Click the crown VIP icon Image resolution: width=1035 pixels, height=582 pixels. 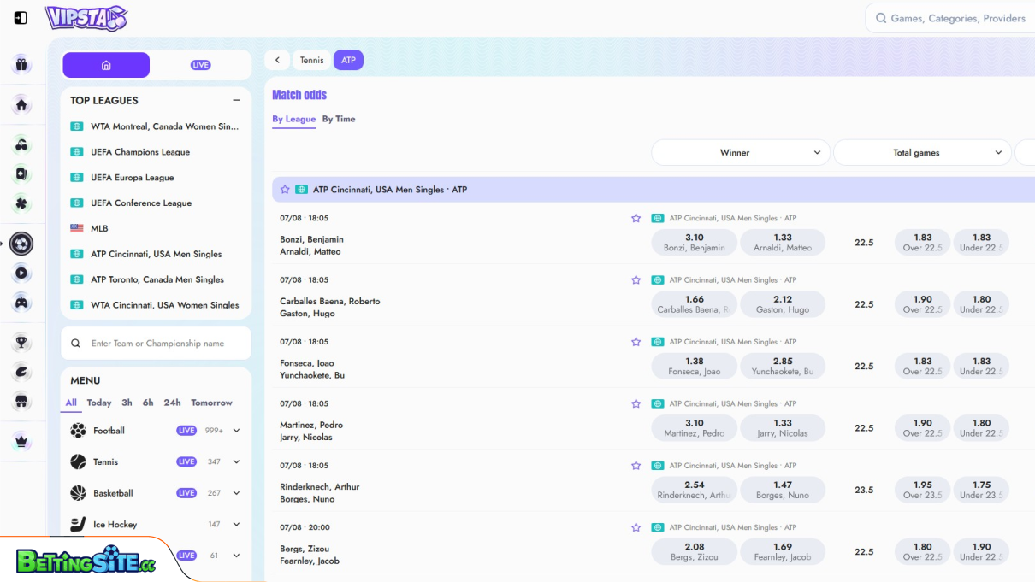click(x=21, y=441)
